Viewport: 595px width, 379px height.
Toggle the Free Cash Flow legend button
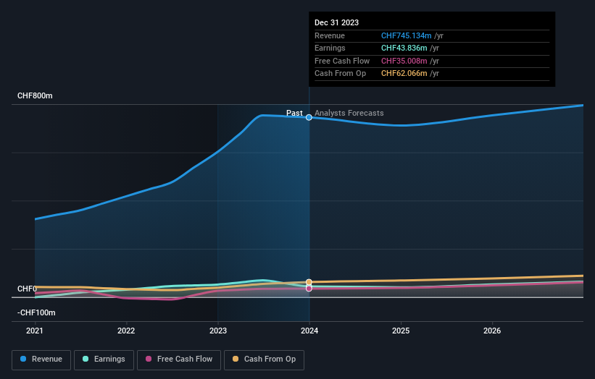179,359
